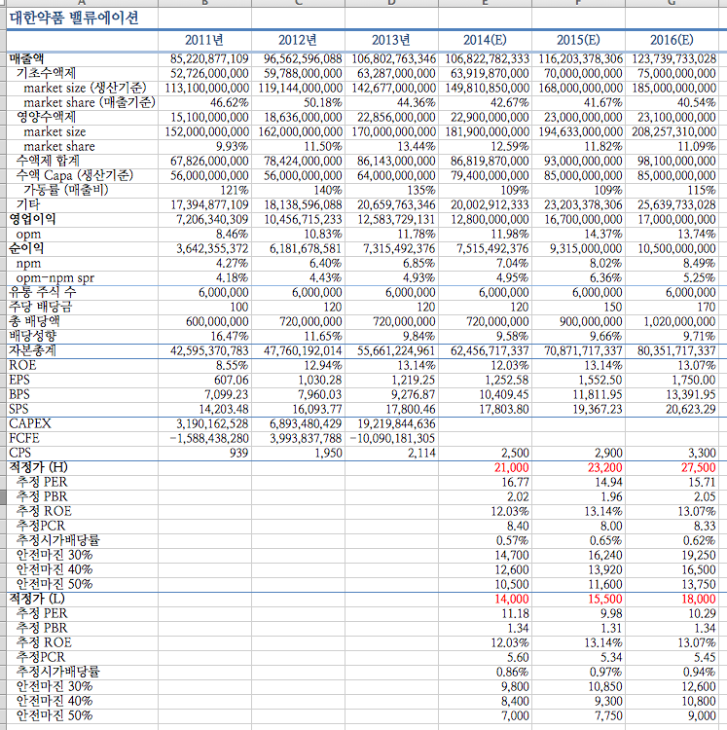Click CAPEX cell 19,219,844,636
Image resolution: width=727 pixels, height=730 pixels.
(x=396, y=424)
